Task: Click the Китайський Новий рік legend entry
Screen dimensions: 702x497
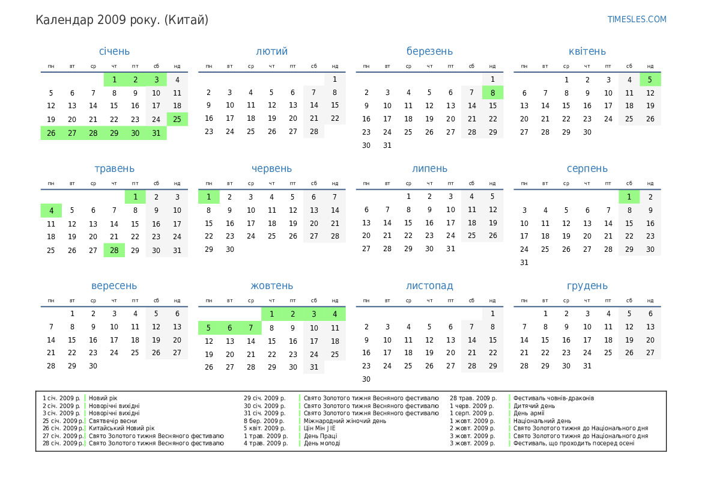Action: tap(121, 428)
